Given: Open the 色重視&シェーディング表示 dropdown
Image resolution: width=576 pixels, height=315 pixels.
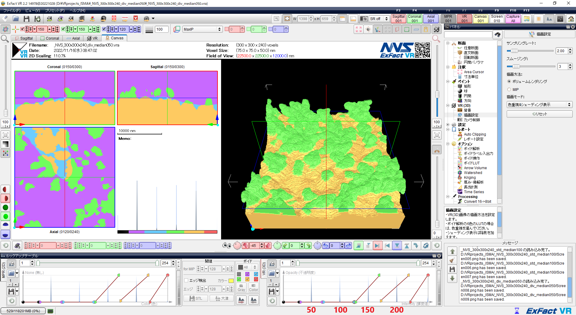Looking at the screenshot, I should coord(539,104).
